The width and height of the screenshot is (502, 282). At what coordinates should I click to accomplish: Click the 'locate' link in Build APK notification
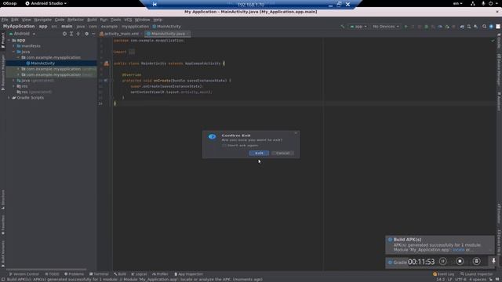(458, 250)
